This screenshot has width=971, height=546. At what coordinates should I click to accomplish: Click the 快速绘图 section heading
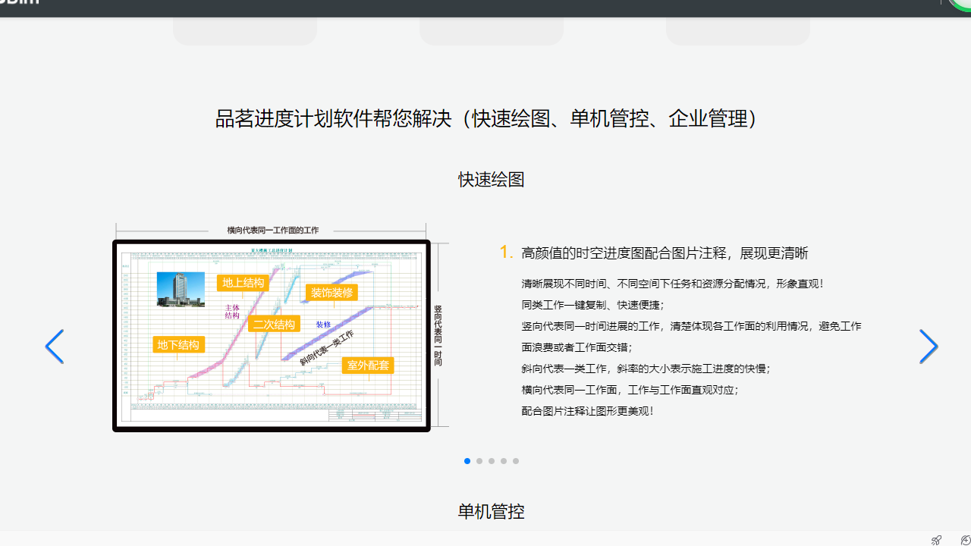(x=491, y=179)
